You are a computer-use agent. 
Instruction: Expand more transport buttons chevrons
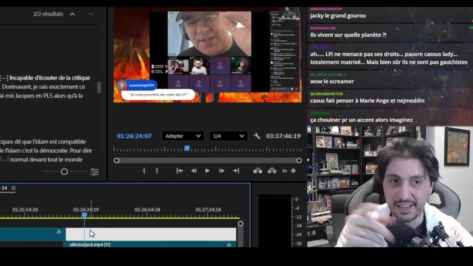[x=285, y=171]
